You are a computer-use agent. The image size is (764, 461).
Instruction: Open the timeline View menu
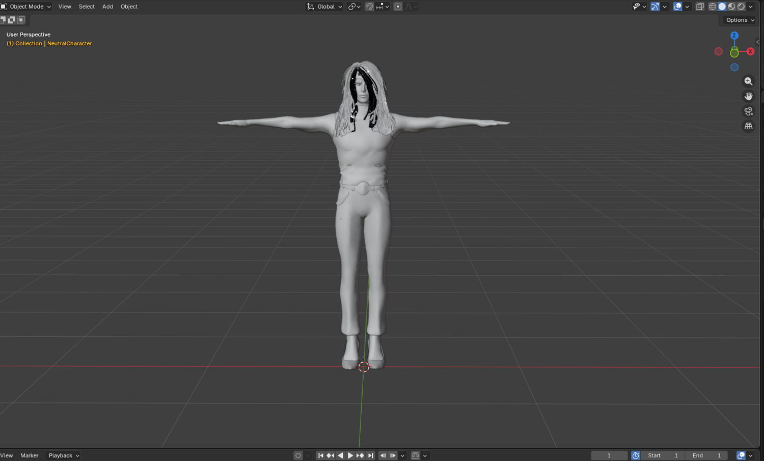click(7, 455)
